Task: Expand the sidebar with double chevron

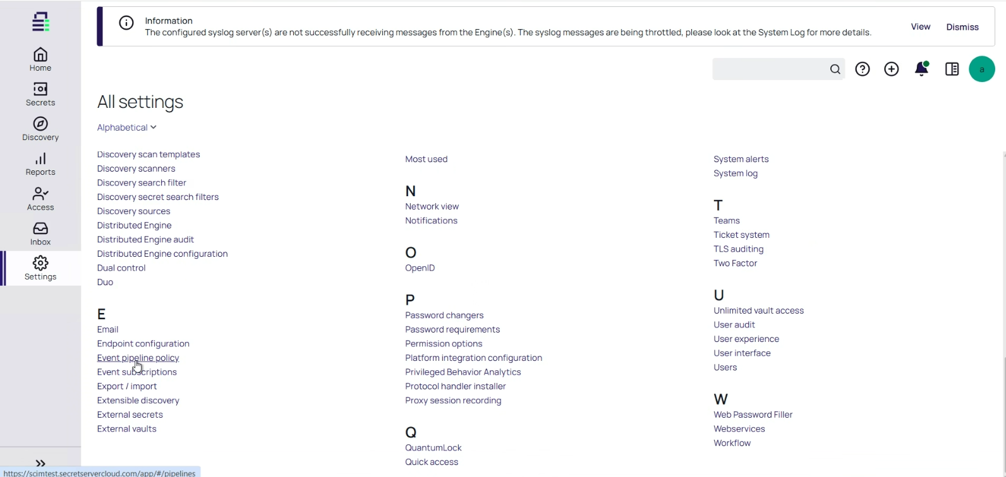Action: click(x=40, y=463)
